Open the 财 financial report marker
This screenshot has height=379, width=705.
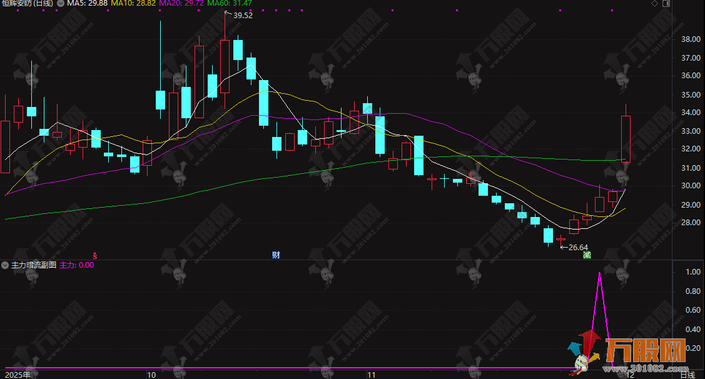point(276,255)
